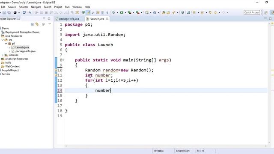
Task: Open dropdown next to Coverage icon
Action: tap(133, 12)
